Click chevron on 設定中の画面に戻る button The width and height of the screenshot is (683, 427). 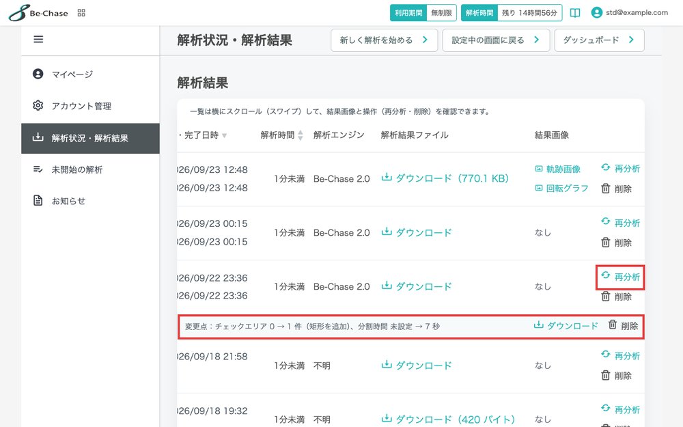[x=536, y=40]
